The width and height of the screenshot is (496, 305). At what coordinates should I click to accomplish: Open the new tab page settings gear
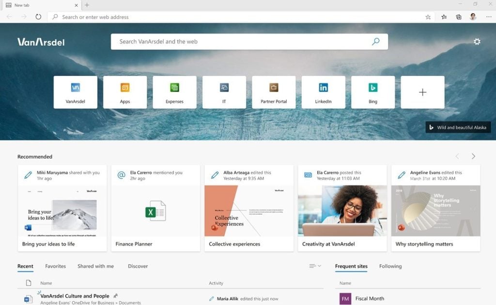[x=477, y=42]
